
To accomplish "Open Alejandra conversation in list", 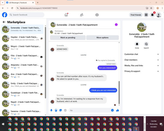I will click(x=22, y=66).
